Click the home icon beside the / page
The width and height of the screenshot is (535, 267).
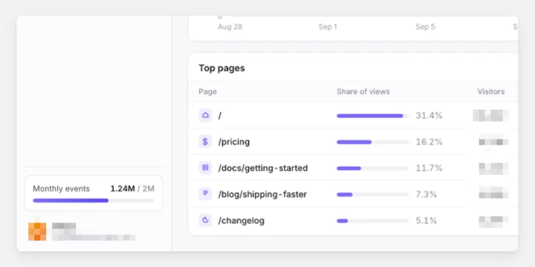point(205,116)
